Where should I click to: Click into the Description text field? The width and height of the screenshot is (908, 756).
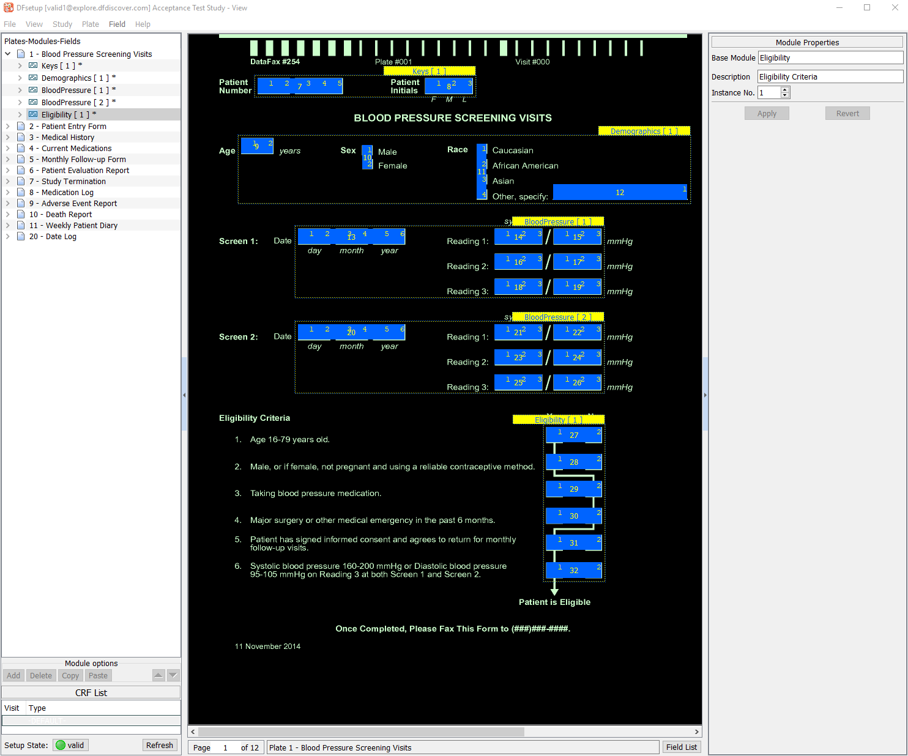(x=830, y=77)
